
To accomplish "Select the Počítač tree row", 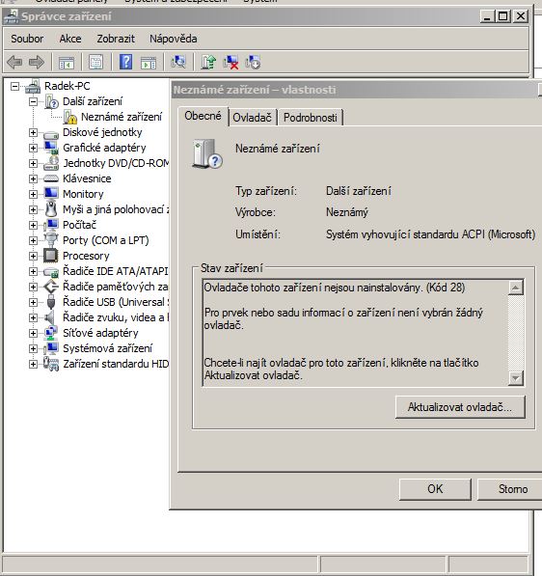I will [x=79, y=225].
